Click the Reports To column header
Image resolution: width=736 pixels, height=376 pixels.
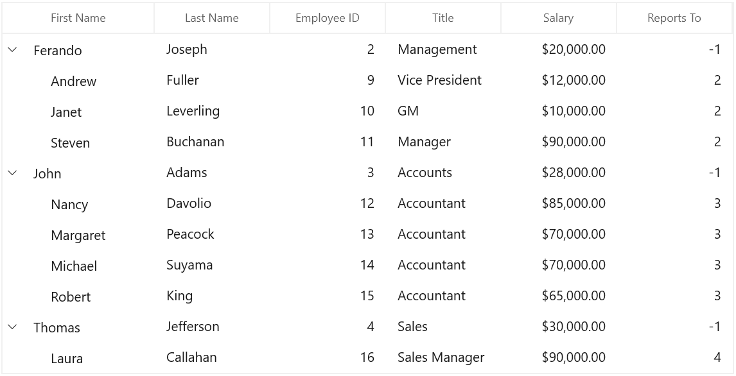tap(674, 18)
